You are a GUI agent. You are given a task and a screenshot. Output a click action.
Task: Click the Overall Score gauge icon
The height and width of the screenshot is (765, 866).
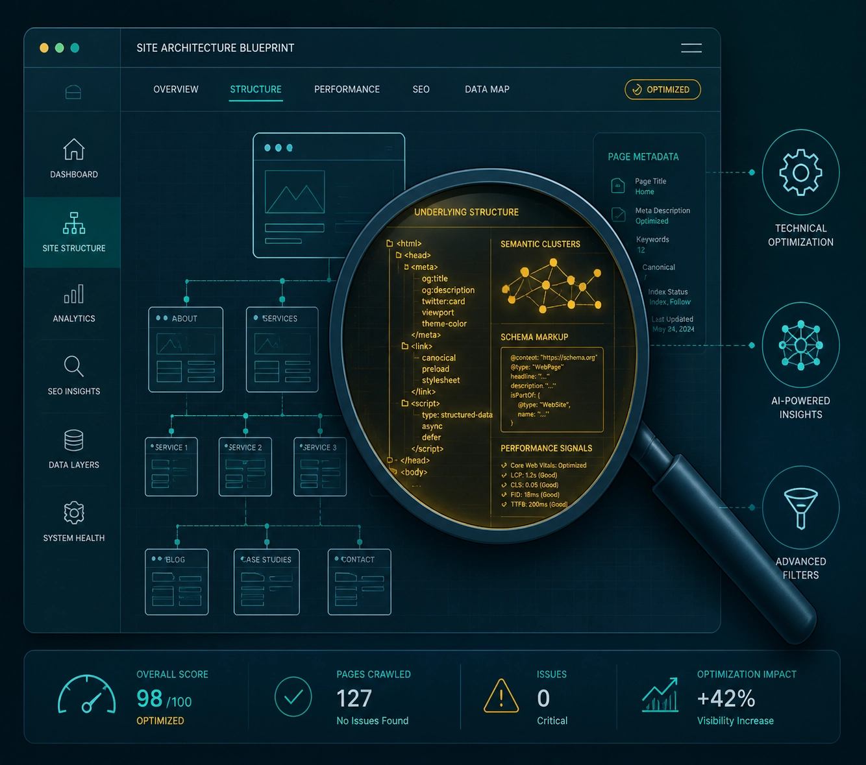coord(87,695)
